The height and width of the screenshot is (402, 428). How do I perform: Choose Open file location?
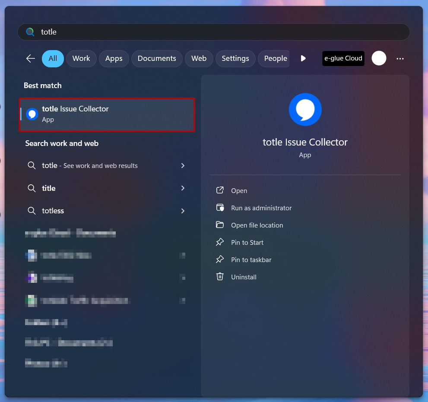click(257, 225)
